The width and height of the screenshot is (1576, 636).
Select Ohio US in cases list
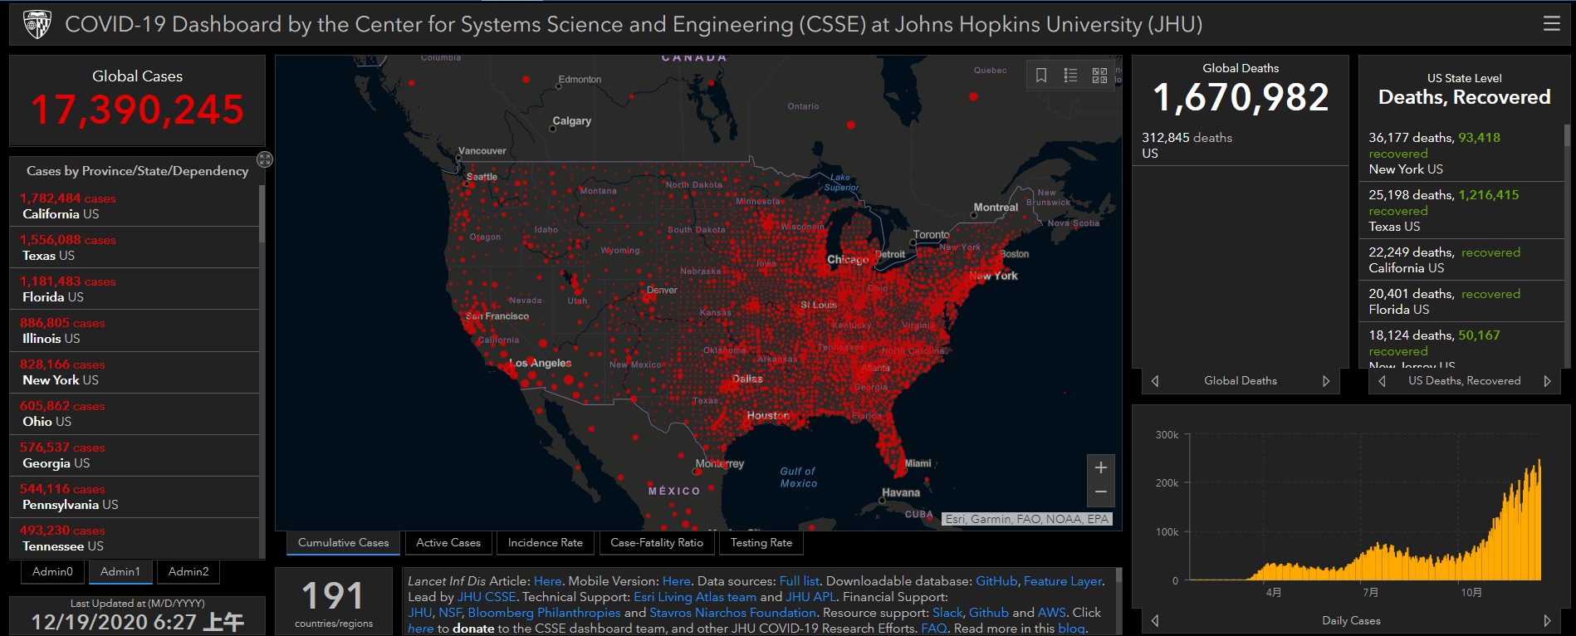(135, 413)
